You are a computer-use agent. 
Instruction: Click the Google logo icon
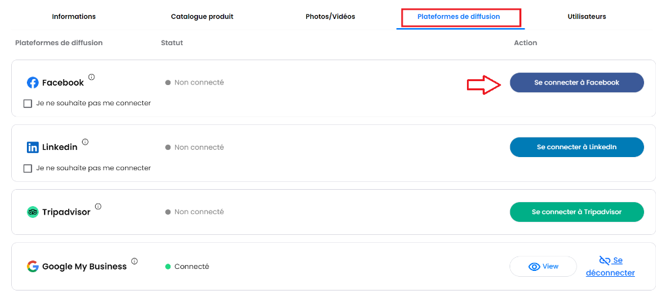coord(33,266)
